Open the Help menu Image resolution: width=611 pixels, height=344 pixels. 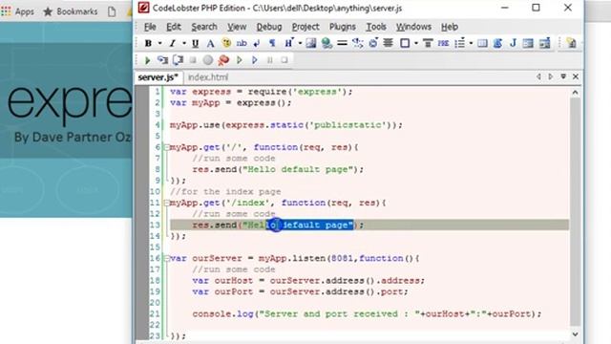coord(450,27)
